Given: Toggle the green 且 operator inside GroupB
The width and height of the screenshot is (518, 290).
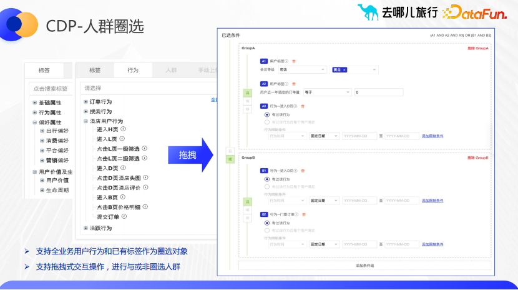Looking at the screenshot, I should coord(247,202).
